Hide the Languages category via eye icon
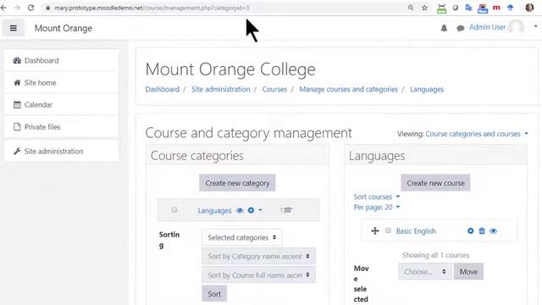The width and height of the screenshot is (542, 305). coord(240,210)
